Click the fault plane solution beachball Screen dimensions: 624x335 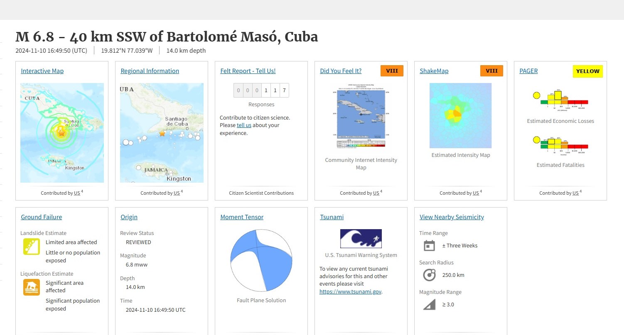point(261,260)
